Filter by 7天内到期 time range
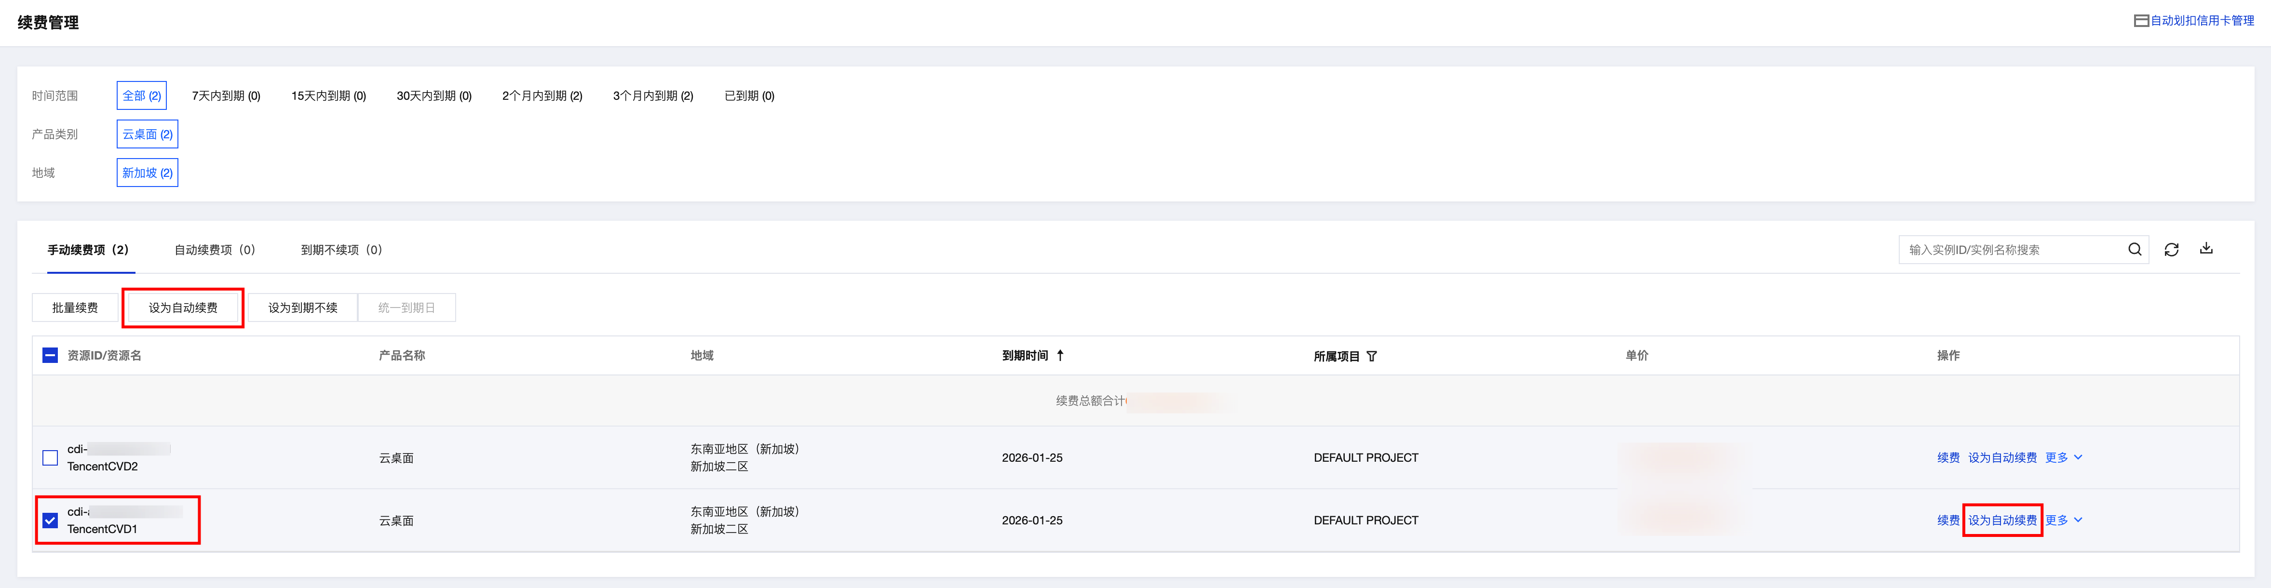This screenshot has height=588, width=2271. click(x=226, y=95)
